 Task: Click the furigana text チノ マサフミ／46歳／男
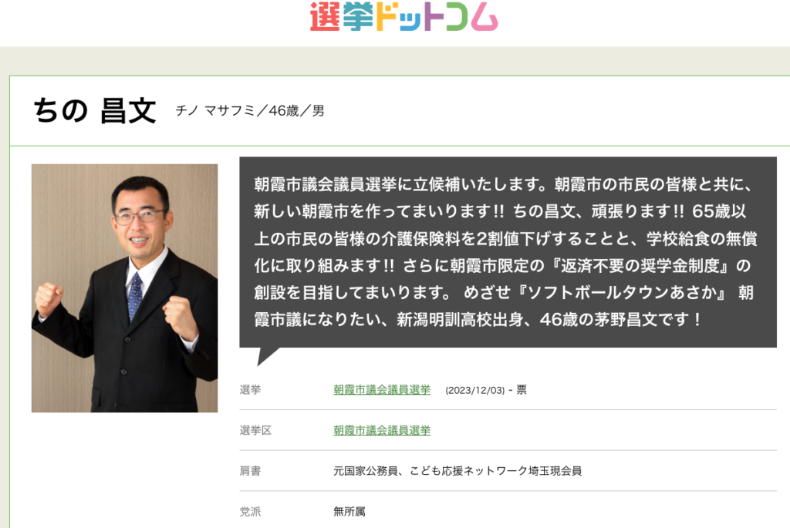(250, 111)
